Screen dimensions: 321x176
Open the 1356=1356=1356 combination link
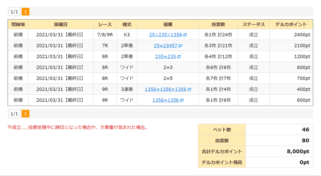(166, 89)
